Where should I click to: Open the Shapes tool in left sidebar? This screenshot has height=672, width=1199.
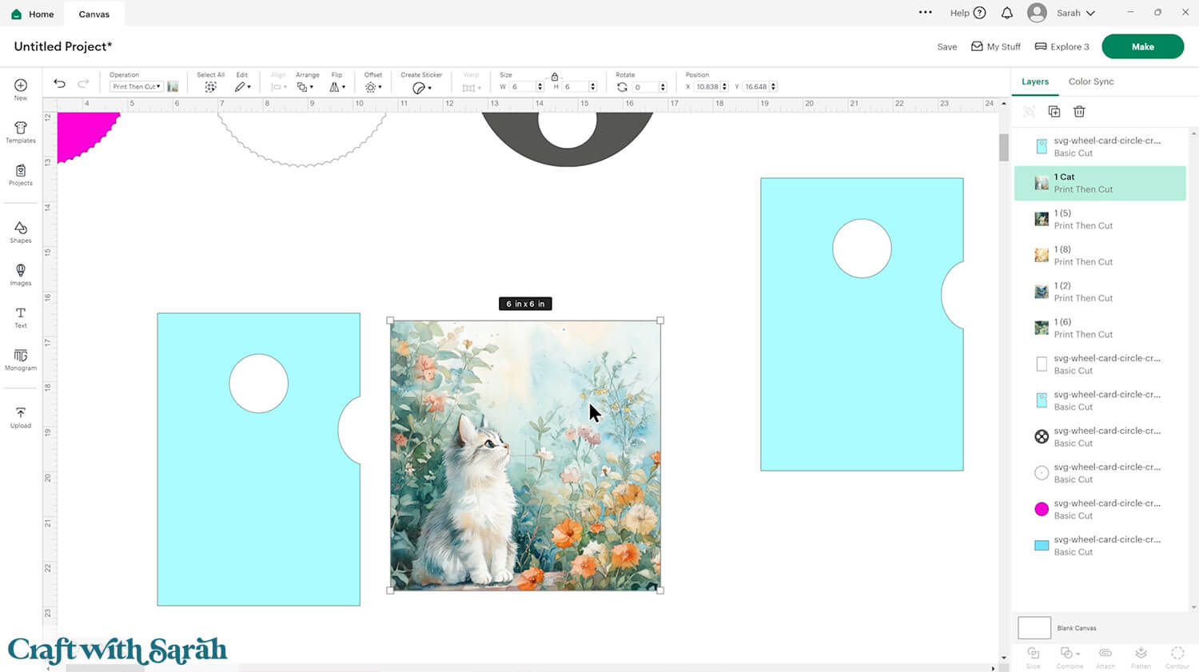tap(21, 233)
